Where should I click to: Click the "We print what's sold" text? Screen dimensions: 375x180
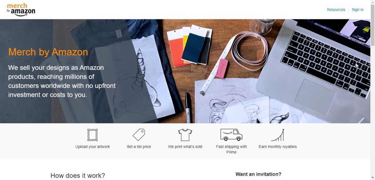pos(185,147)
